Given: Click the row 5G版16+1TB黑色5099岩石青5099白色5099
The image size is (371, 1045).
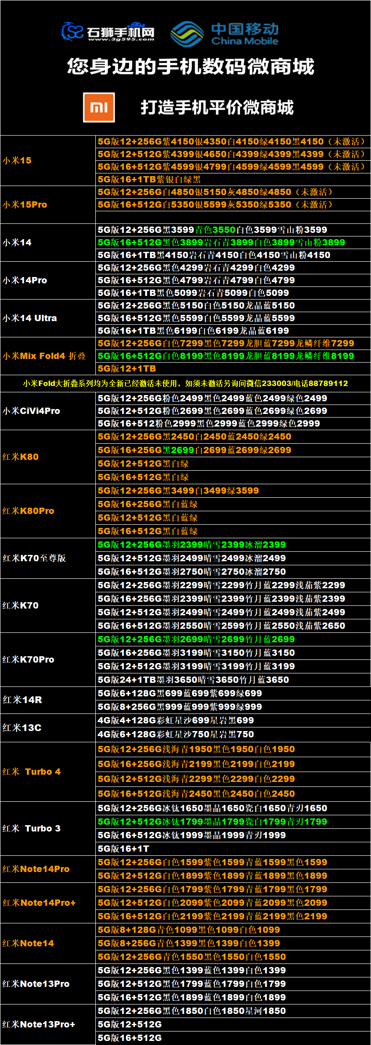Looking at the screenshot, I should tap(233, 293).
